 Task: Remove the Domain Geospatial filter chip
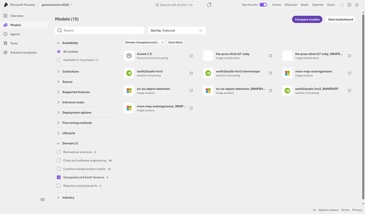click(x=162, y=42)
